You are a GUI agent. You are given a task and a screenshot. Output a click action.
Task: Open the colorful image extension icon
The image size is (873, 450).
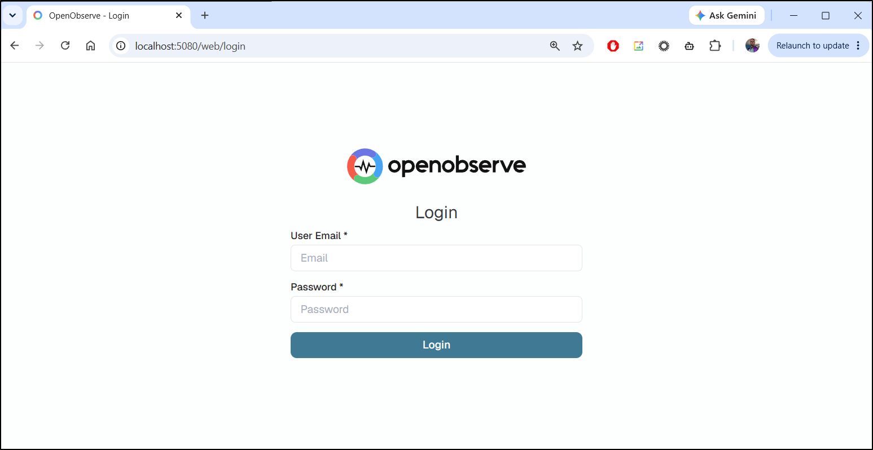[638, 46]
